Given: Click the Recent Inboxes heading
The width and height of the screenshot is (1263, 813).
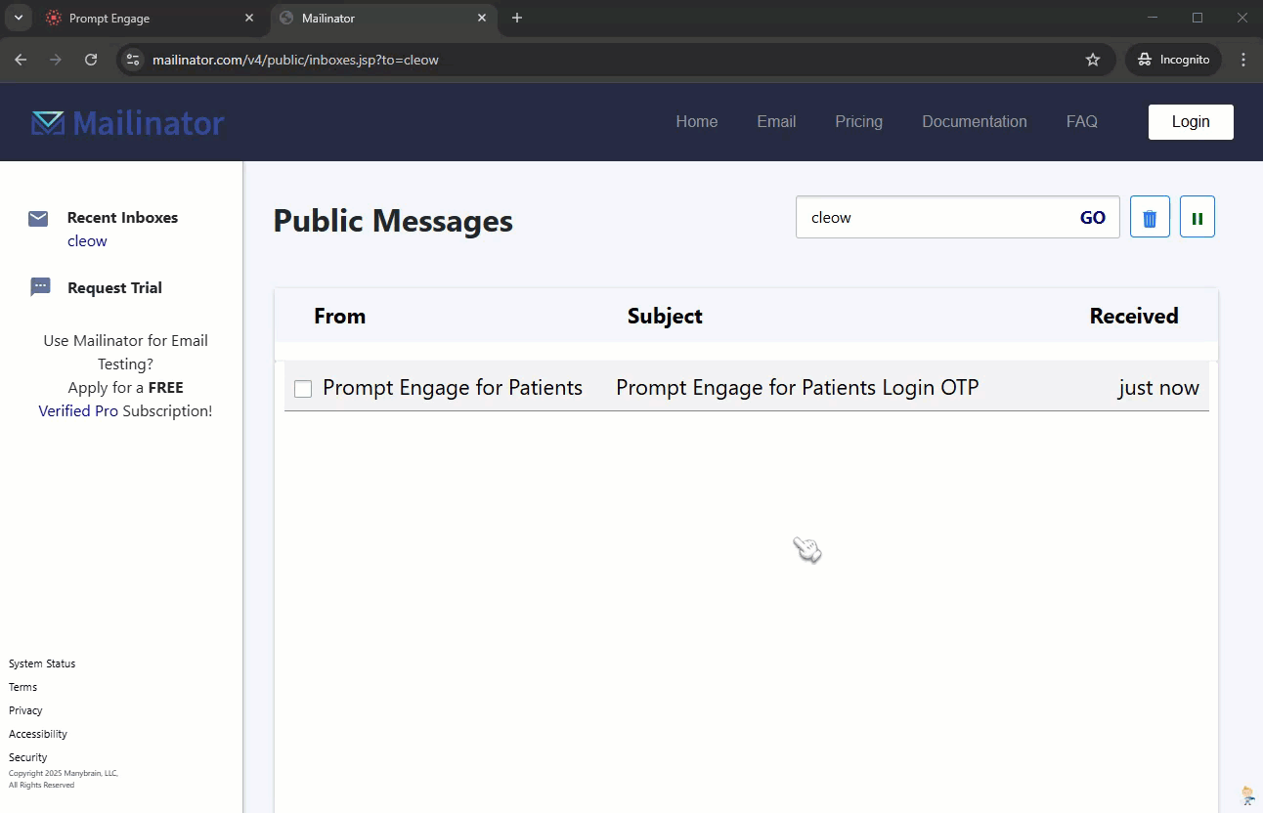Looking at the screenshot, I should [122, 218].
